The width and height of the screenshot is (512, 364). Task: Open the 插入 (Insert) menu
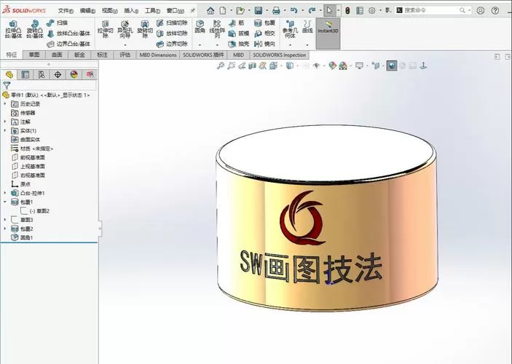click(x=131, y=11)
